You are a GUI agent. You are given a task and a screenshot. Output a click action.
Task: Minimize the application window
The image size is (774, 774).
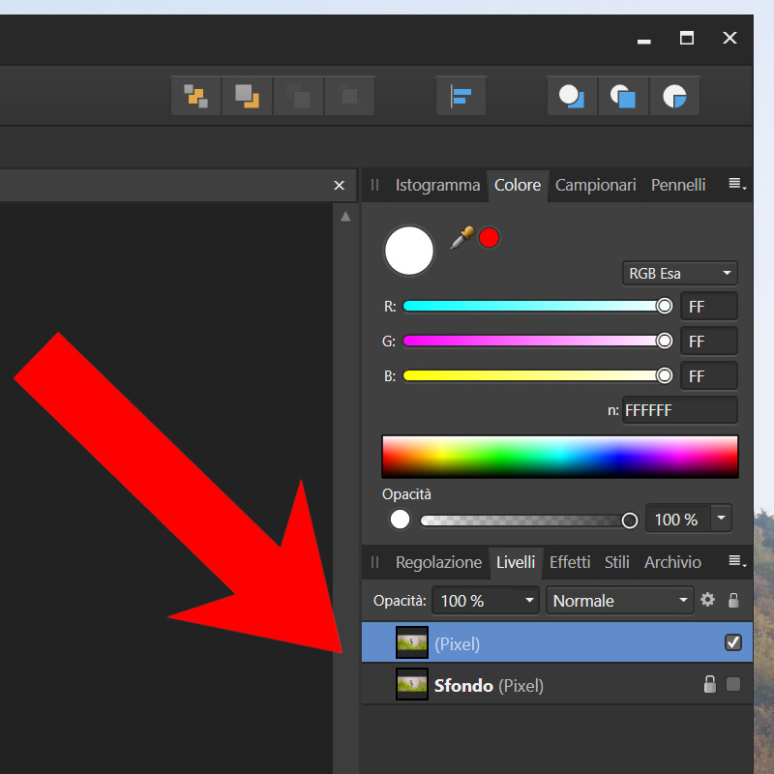tap(643, 42)
